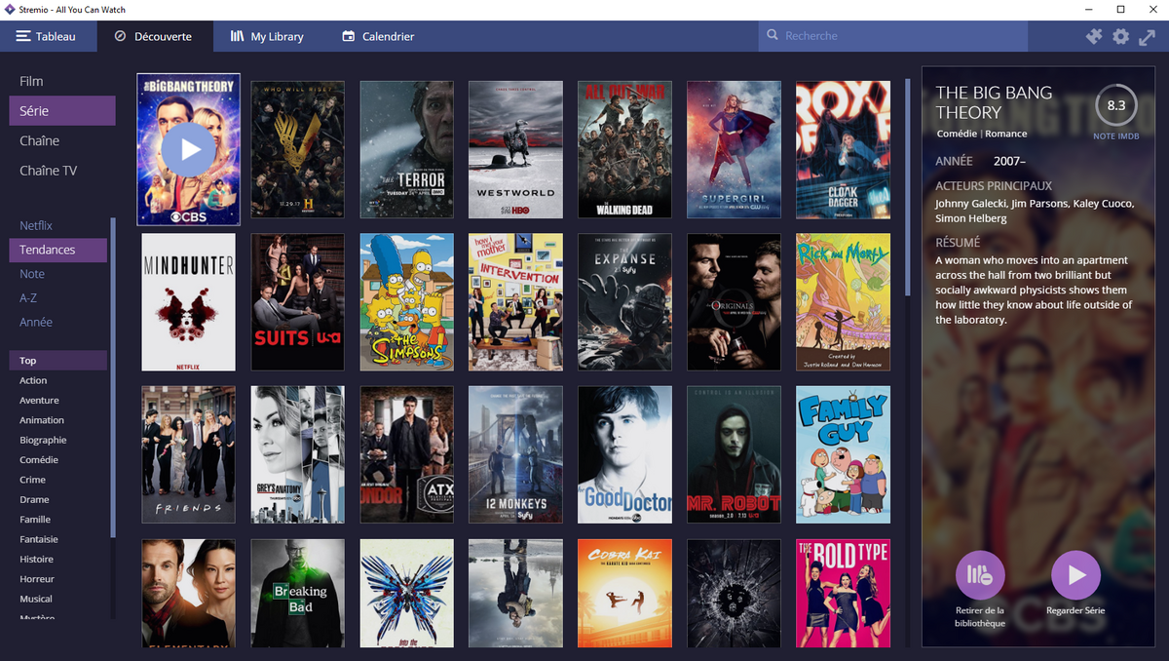Open the Cobra Kai poster
Image resolution: width=1169 pixels, height=661 pixels.
(x=624, y=593)
